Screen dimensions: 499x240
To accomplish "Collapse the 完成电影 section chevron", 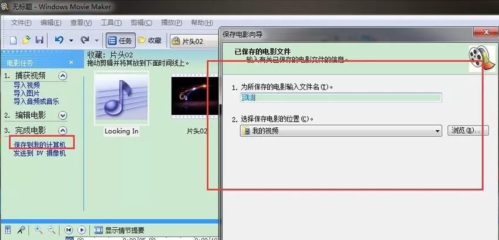I will click(x=63, y=130).
